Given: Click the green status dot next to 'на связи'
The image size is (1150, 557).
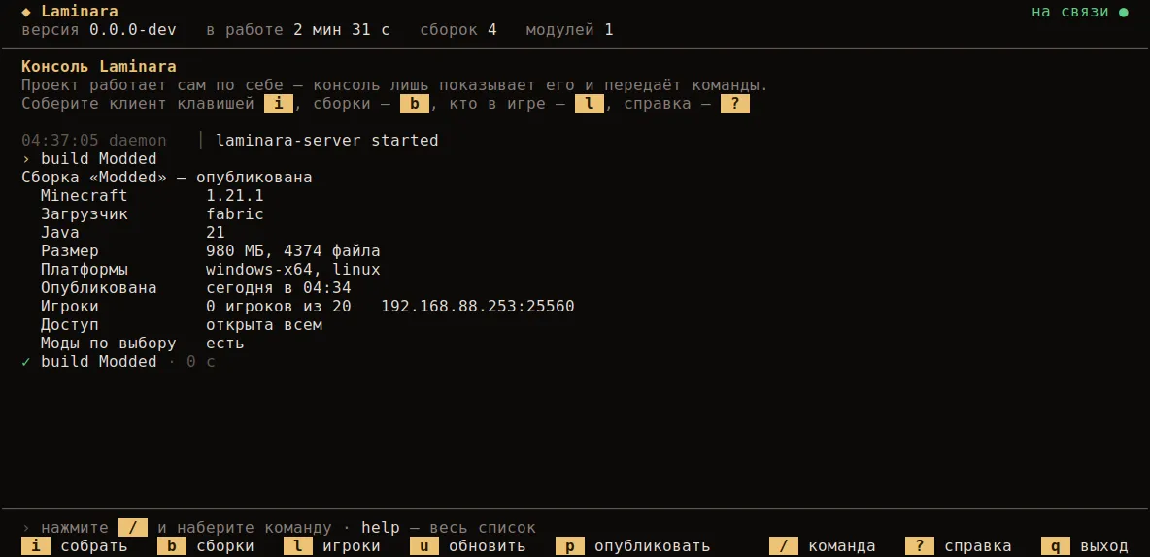Looking at the screenshot, I should 1123,12.
